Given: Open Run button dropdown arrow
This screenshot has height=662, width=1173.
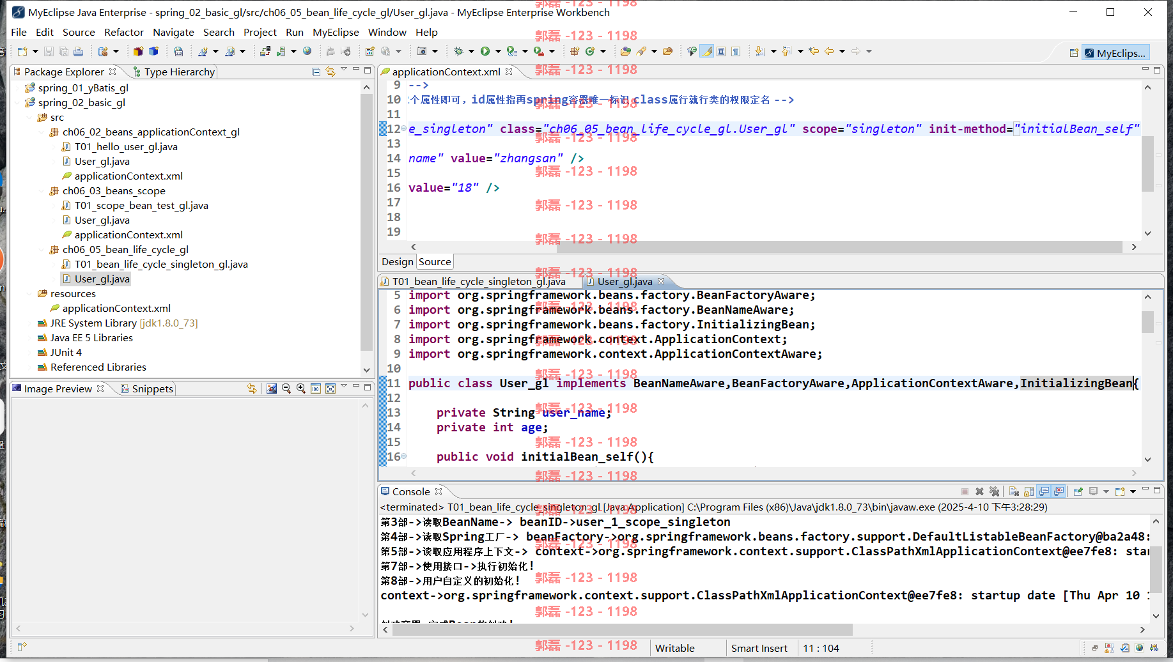Looking at the screenshot, I should point(498,51).
